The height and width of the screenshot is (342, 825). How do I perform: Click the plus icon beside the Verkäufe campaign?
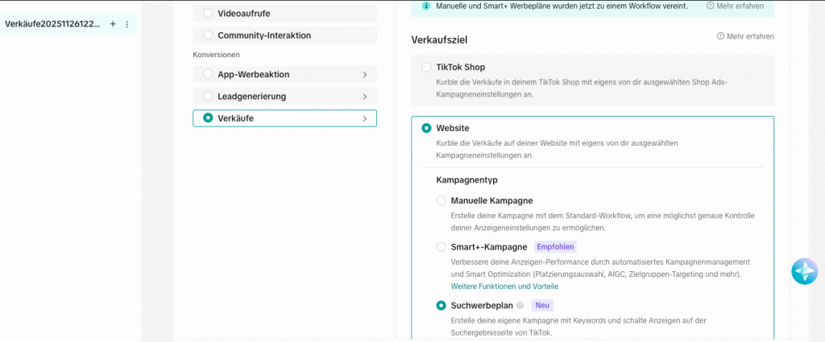tap(113, 24)
